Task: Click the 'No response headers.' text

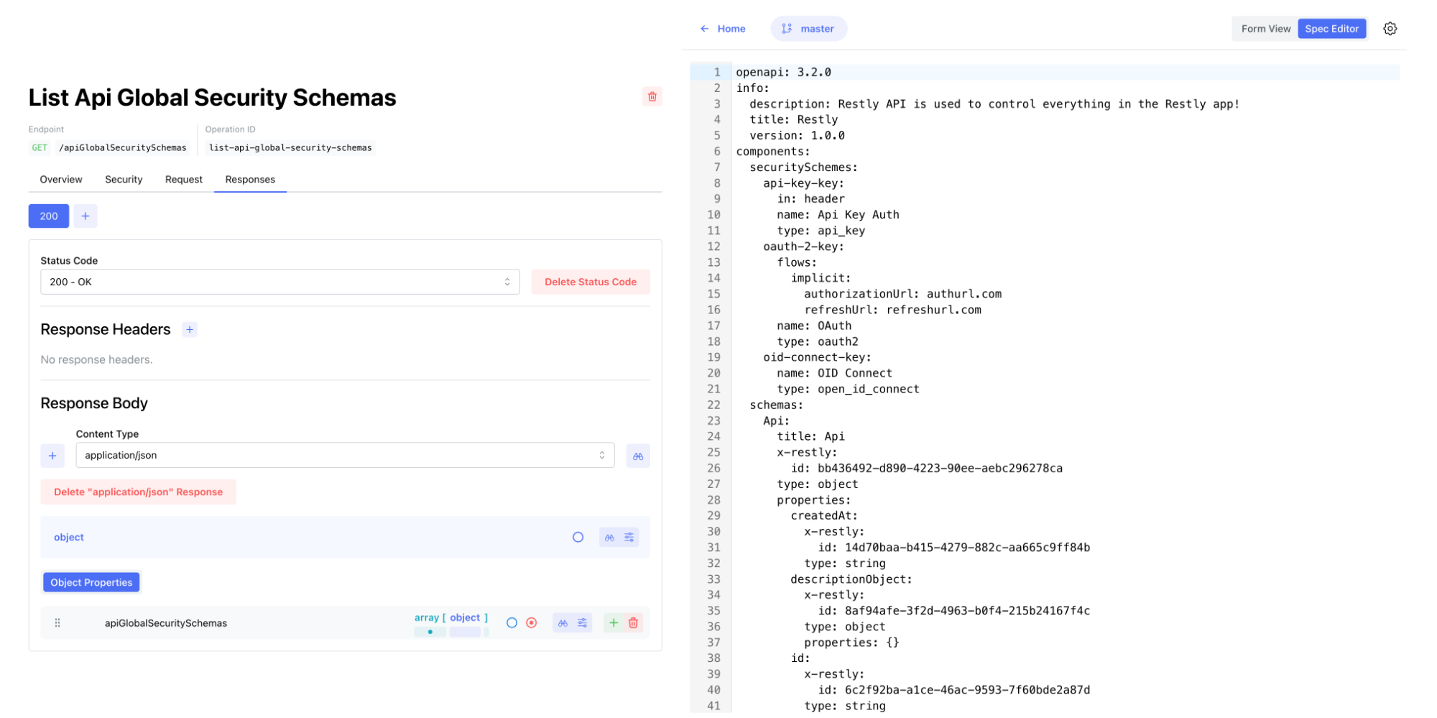Action: click(96, 359)
